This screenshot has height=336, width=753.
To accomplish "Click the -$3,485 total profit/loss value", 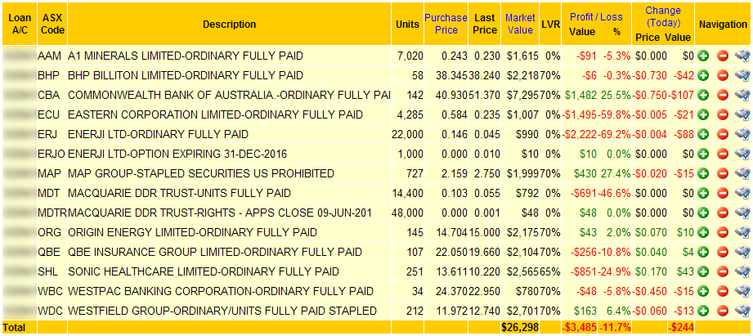I will pos(580,327).
